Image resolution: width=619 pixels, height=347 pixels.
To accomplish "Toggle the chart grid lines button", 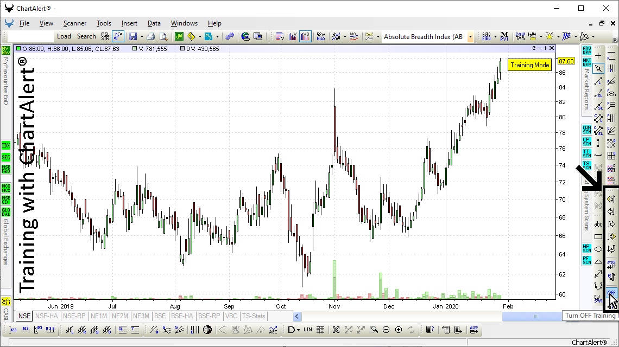I will pos(320,330).
